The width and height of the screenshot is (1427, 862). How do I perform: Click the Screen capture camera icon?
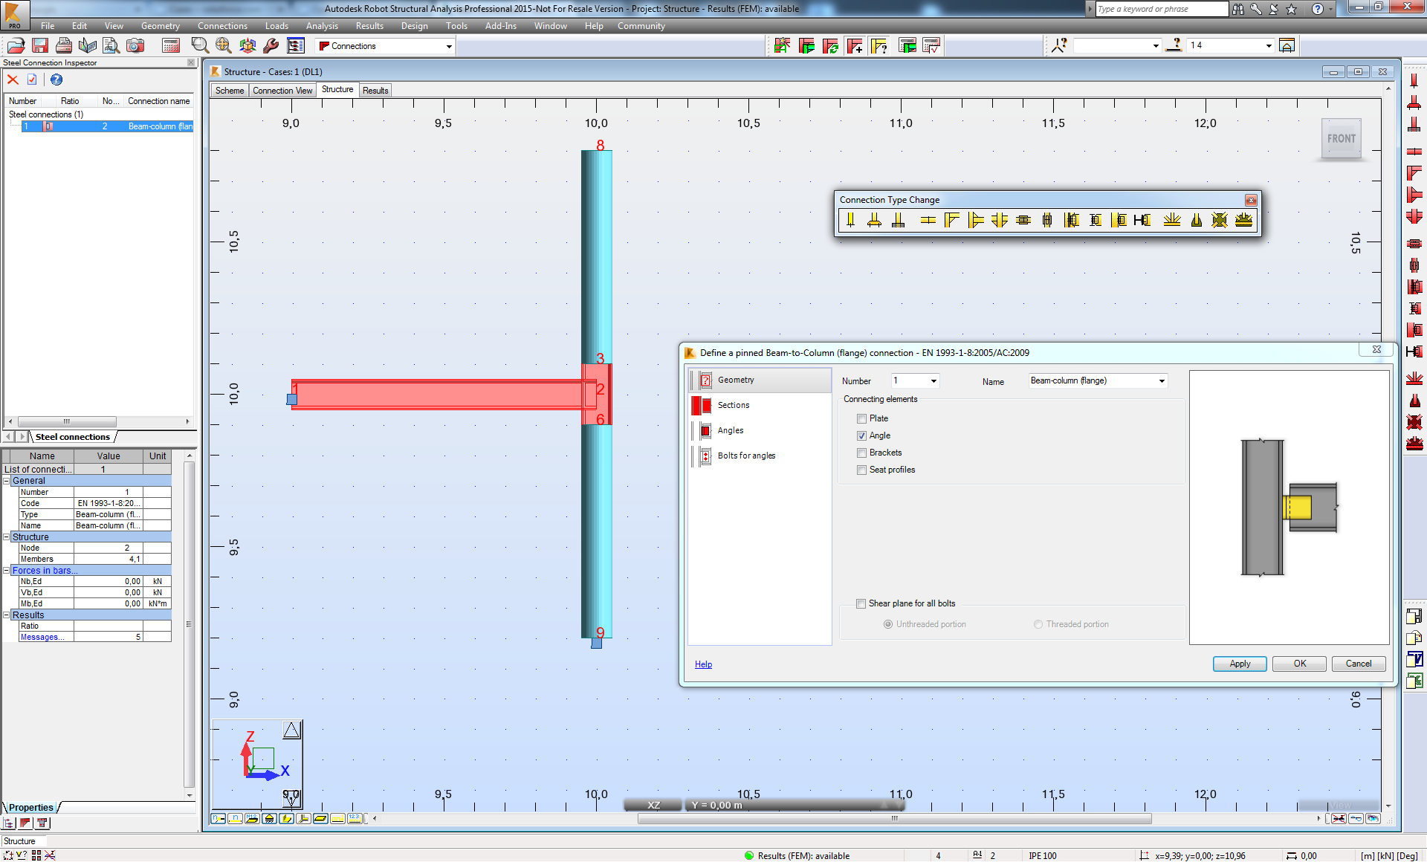click(x=135, y=46)
